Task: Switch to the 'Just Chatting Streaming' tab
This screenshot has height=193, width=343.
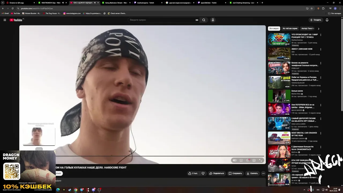Action: point(244,3)
